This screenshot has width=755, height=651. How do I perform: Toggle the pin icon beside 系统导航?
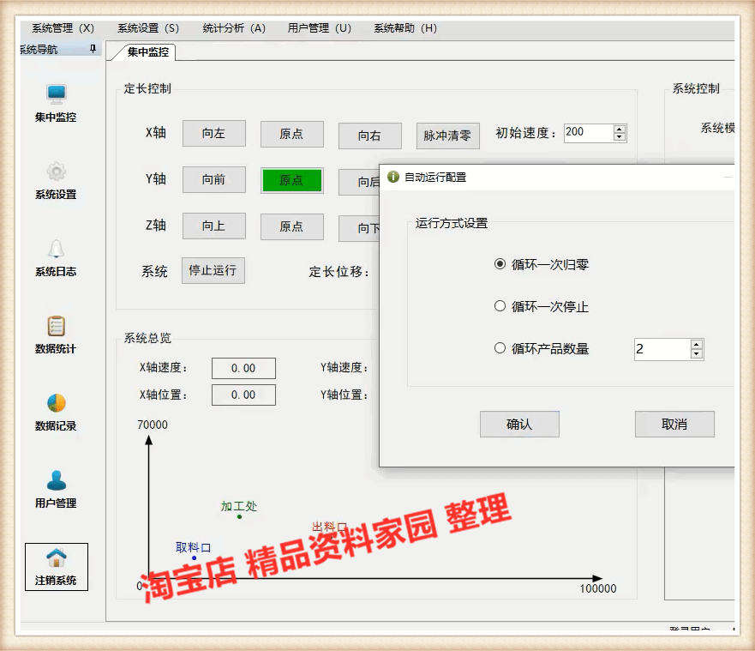pyautogui.click(x=93, y=49)
